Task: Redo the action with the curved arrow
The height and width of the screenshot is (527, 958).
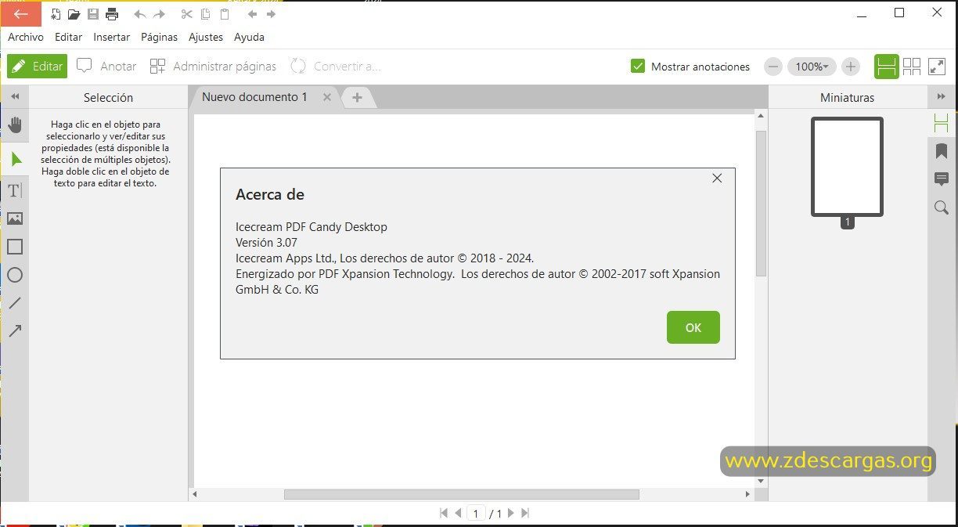Action: click(159, 14)
